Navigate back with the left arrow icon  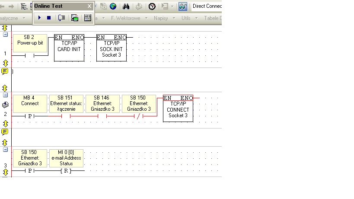(x=2, y=6)
